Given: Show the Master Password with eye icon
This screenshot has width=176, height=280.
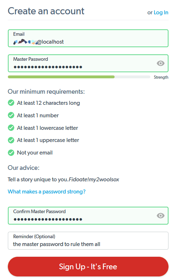Looking at the screenshot, I should tap(160, 63).
